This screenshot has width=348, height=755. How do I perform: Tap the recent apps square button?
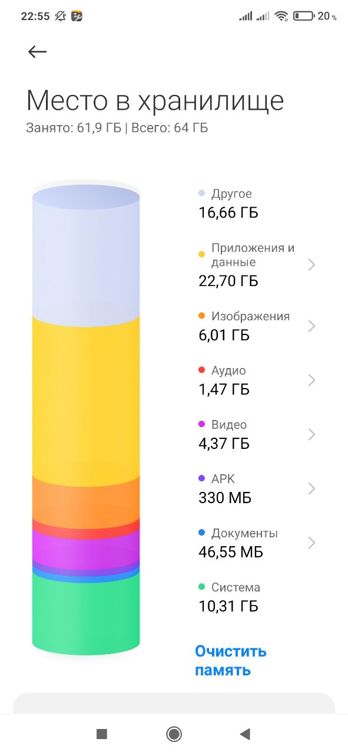pos(102,734)
